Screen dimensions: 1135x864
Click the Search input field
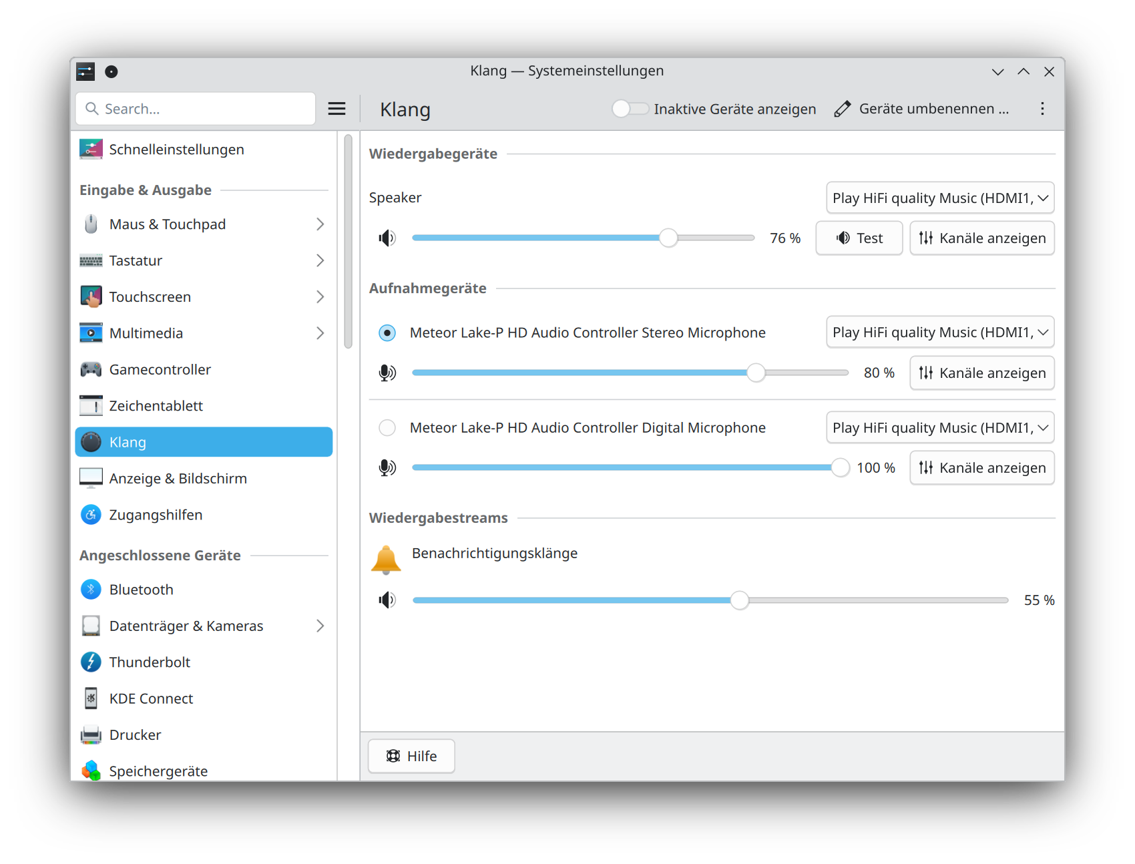196,109
